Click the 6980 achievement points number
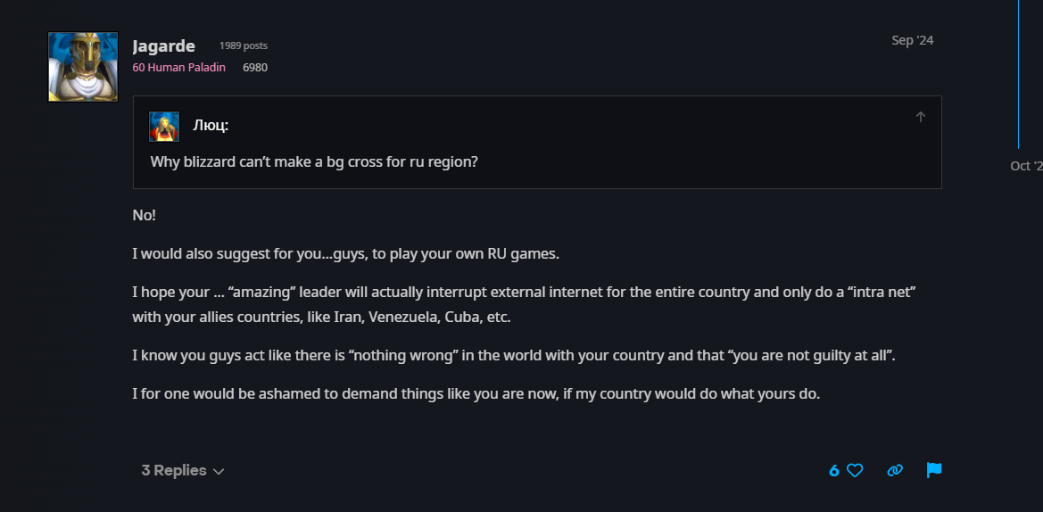 click(x=255, y=67)
